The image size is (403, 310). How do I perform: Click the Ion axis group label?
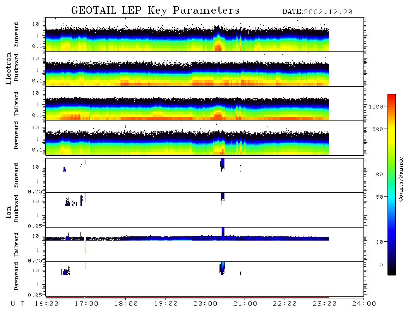point(8,212)
